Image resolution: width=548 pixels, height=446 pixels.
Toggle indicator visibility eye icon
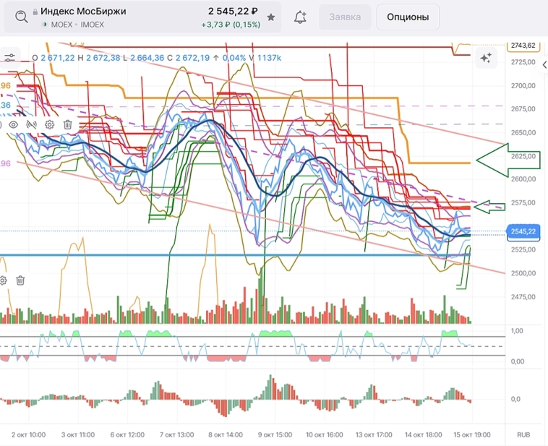coord(13,124)
